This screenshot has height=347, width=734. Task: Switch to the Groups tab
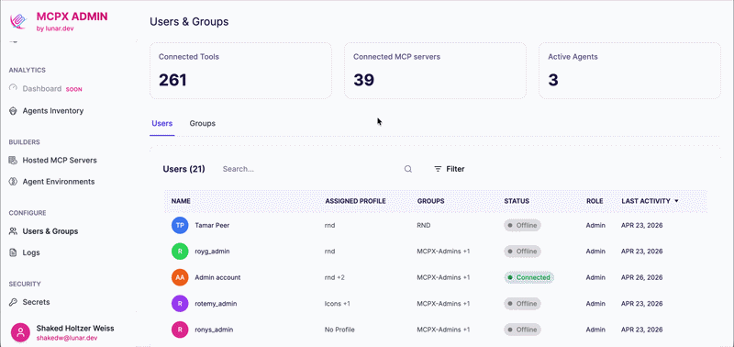[202, 124]
